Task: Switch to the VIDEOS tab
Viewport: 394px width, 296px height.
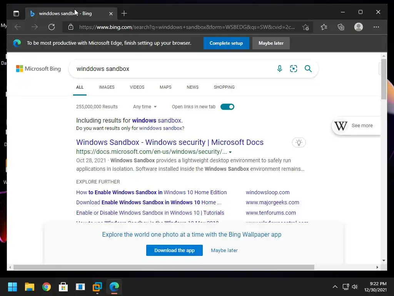Action: tap(137, 87)
